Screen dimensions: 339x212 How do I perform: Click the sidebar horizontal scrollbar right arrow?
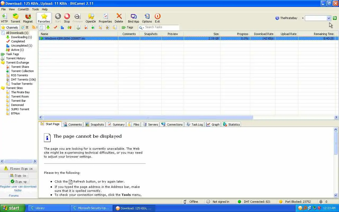[x=35, y=161]
